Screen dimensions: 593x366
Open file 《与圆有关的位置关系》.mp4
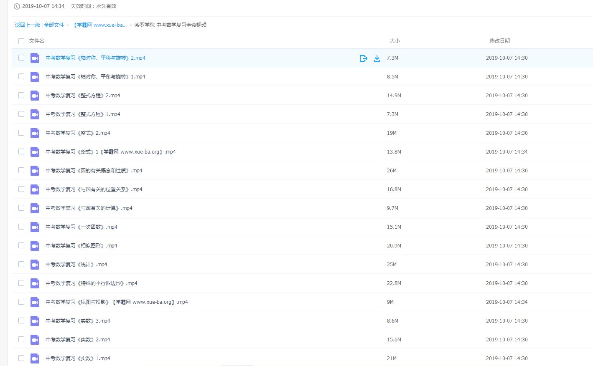pos(94,189)
